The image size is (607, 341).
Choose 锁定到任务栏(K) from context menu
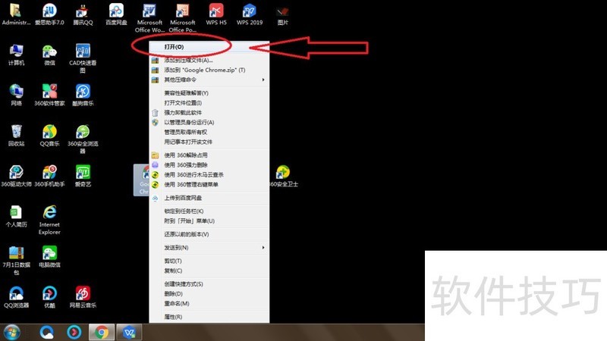click(186, 211)
